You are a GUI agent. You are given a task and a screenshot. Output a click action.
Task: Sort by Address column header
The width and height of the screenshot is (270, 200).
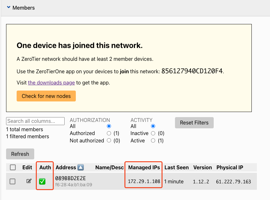[66, 167]
